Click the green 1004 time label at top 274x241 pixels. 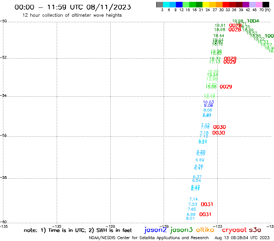pos(253,21)
